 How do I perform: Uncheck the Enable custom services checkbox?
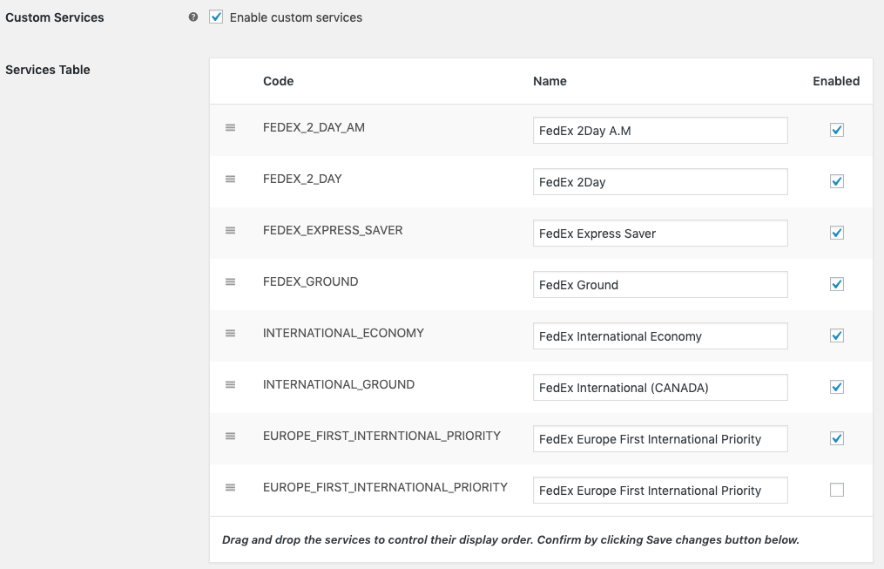[x=216, y=17]
